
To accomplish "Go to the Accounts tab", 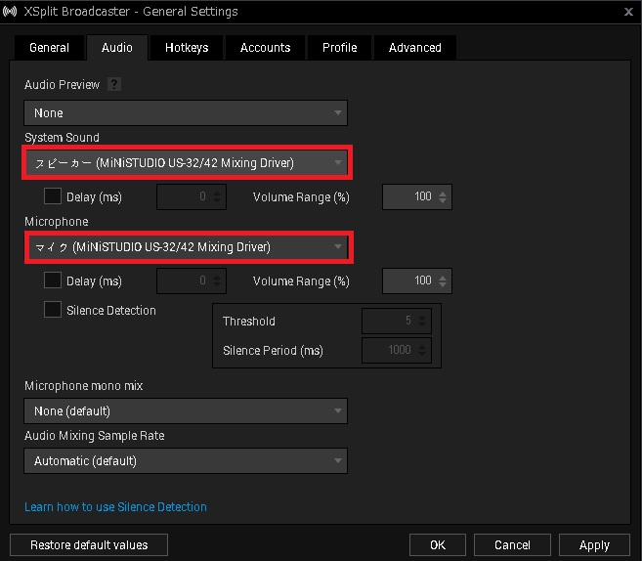I will (266, 48).
